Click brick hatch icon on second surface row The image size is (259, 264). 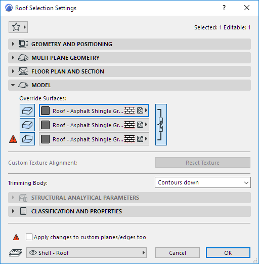[129, 125]
